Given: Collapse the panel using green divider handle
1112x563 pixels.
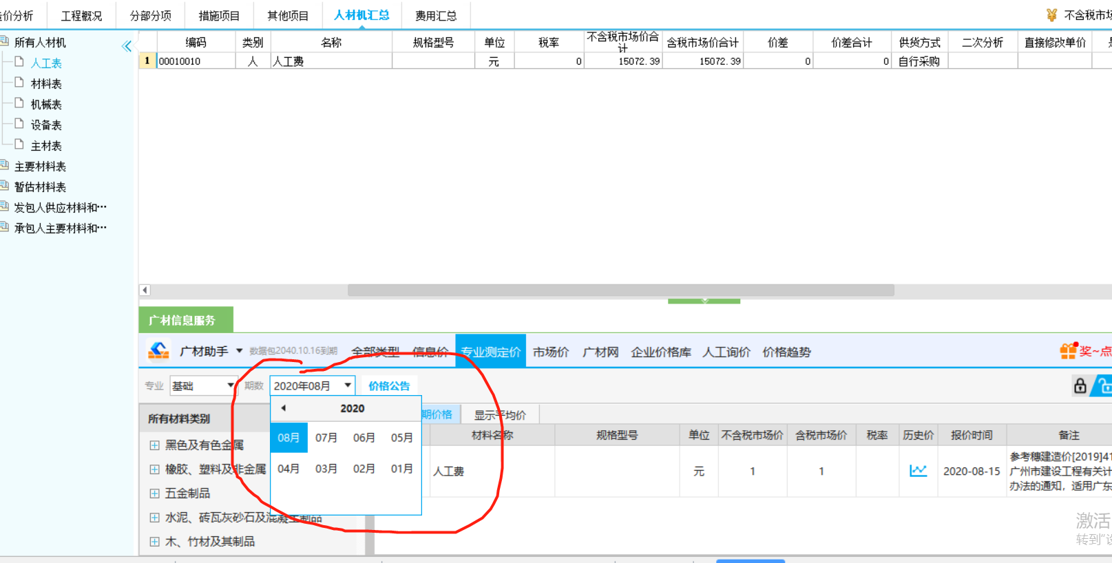Looking at the screenshot, I should [704, 301].
